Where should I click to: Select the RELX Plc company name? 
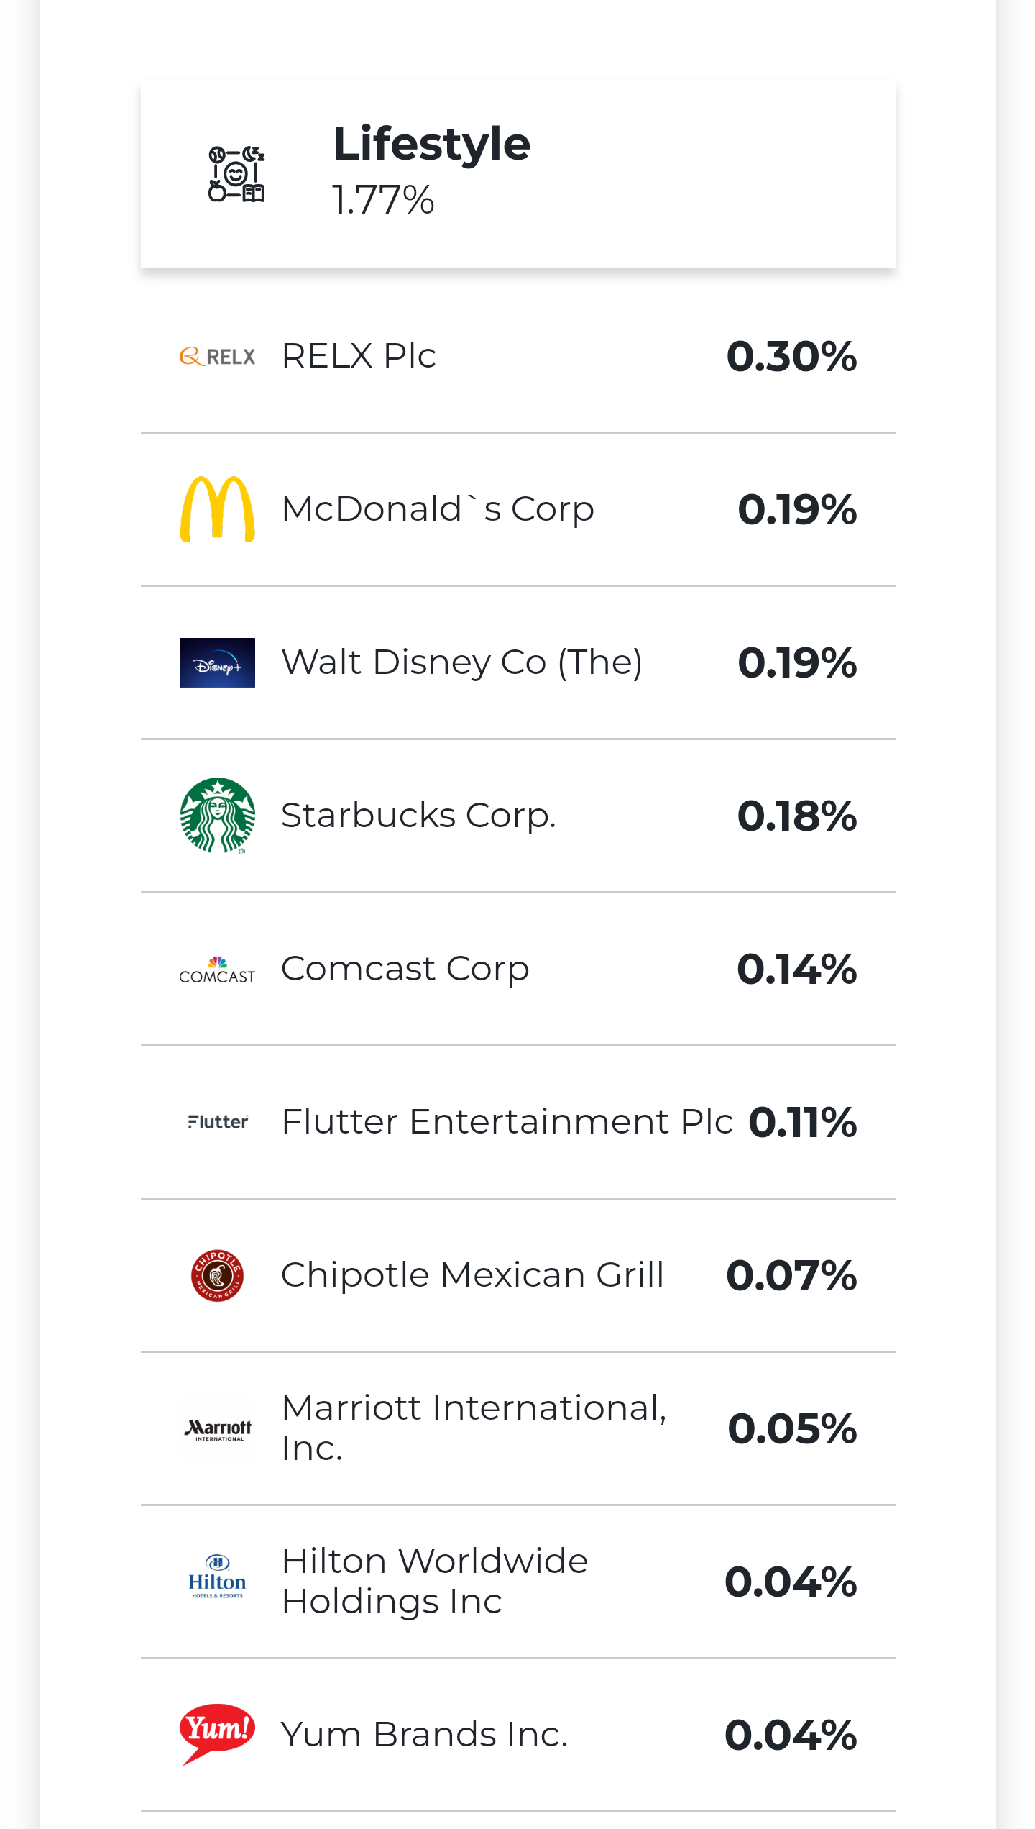pyautogui.click(x=359, y=356)
